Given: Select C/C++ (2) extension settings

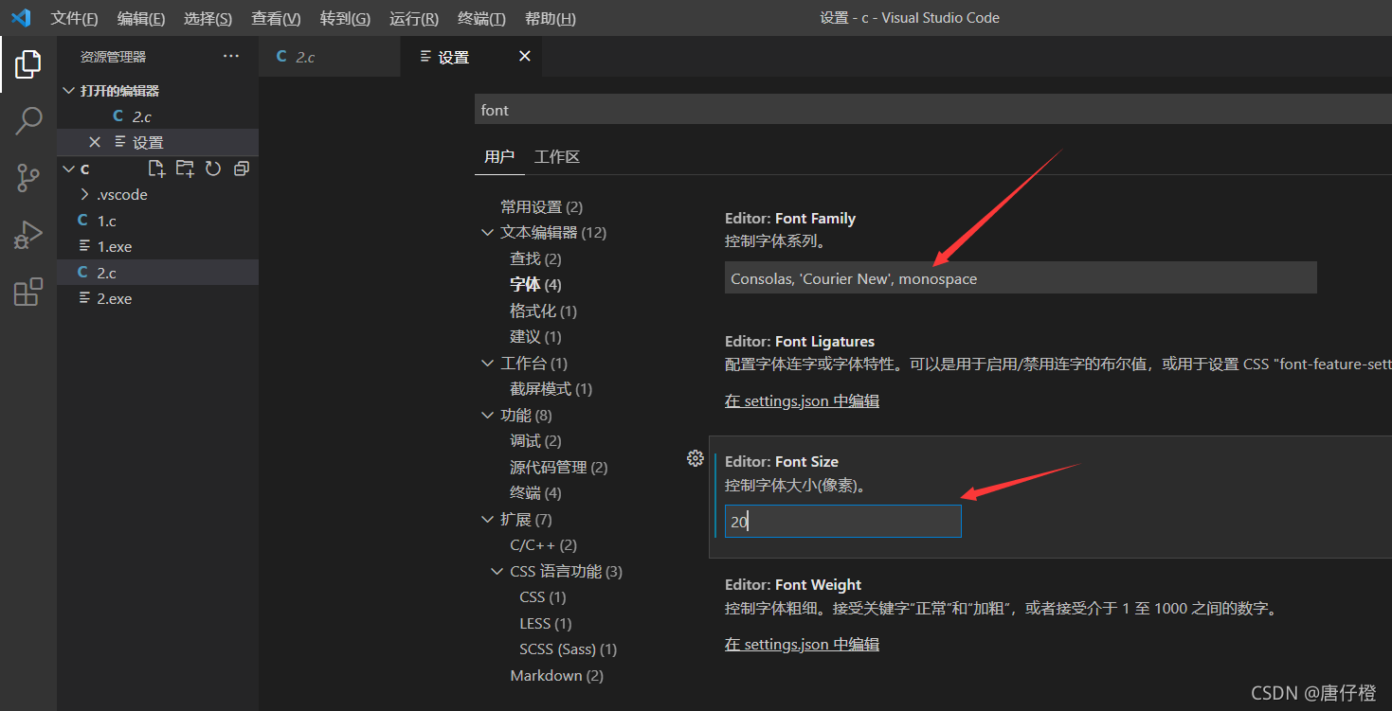Looking at the screenshot, I should tap(543, 545).
